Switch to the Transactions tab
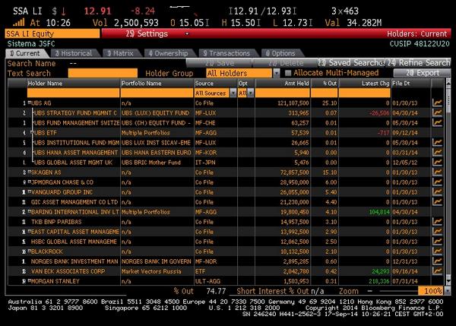Image resolution: width=456 pixels, height=326 pixels. coord(227,53)
